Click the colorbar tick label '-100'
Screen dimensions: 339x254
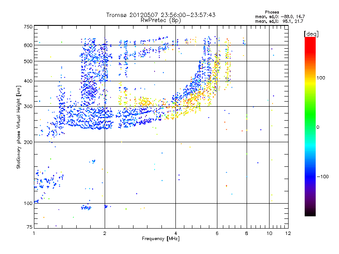tap(323, 177)
